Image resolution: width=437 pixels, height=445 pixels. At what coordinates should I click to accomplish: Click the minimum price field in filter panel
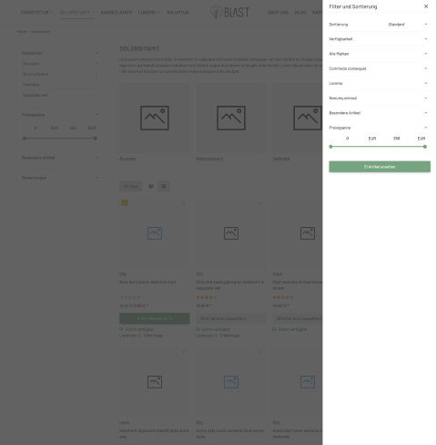coord(347,139)
